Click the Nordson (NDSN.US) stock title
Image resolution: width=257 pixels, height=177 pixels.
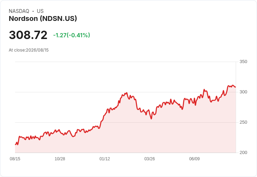click(43, 18)
